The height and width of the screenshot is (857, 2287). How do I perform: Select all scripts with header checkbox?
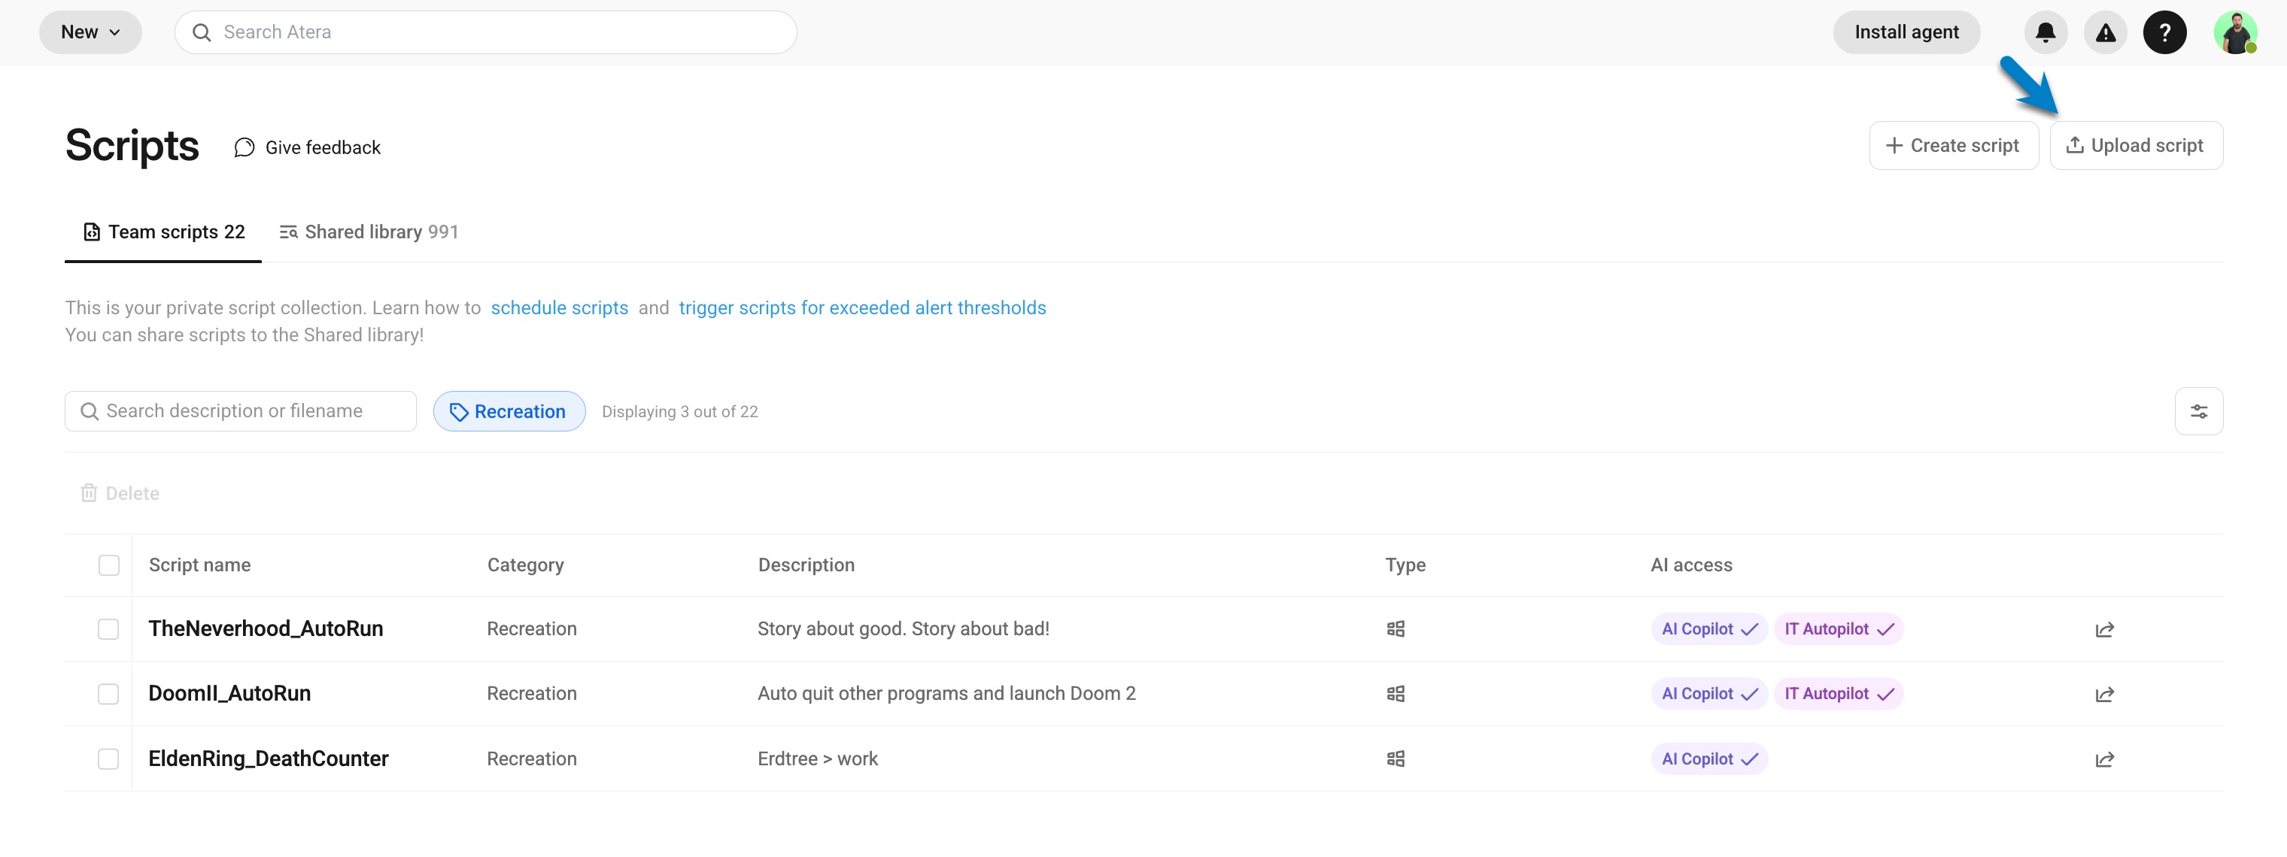pyautogui.click(x=108, y=565)
